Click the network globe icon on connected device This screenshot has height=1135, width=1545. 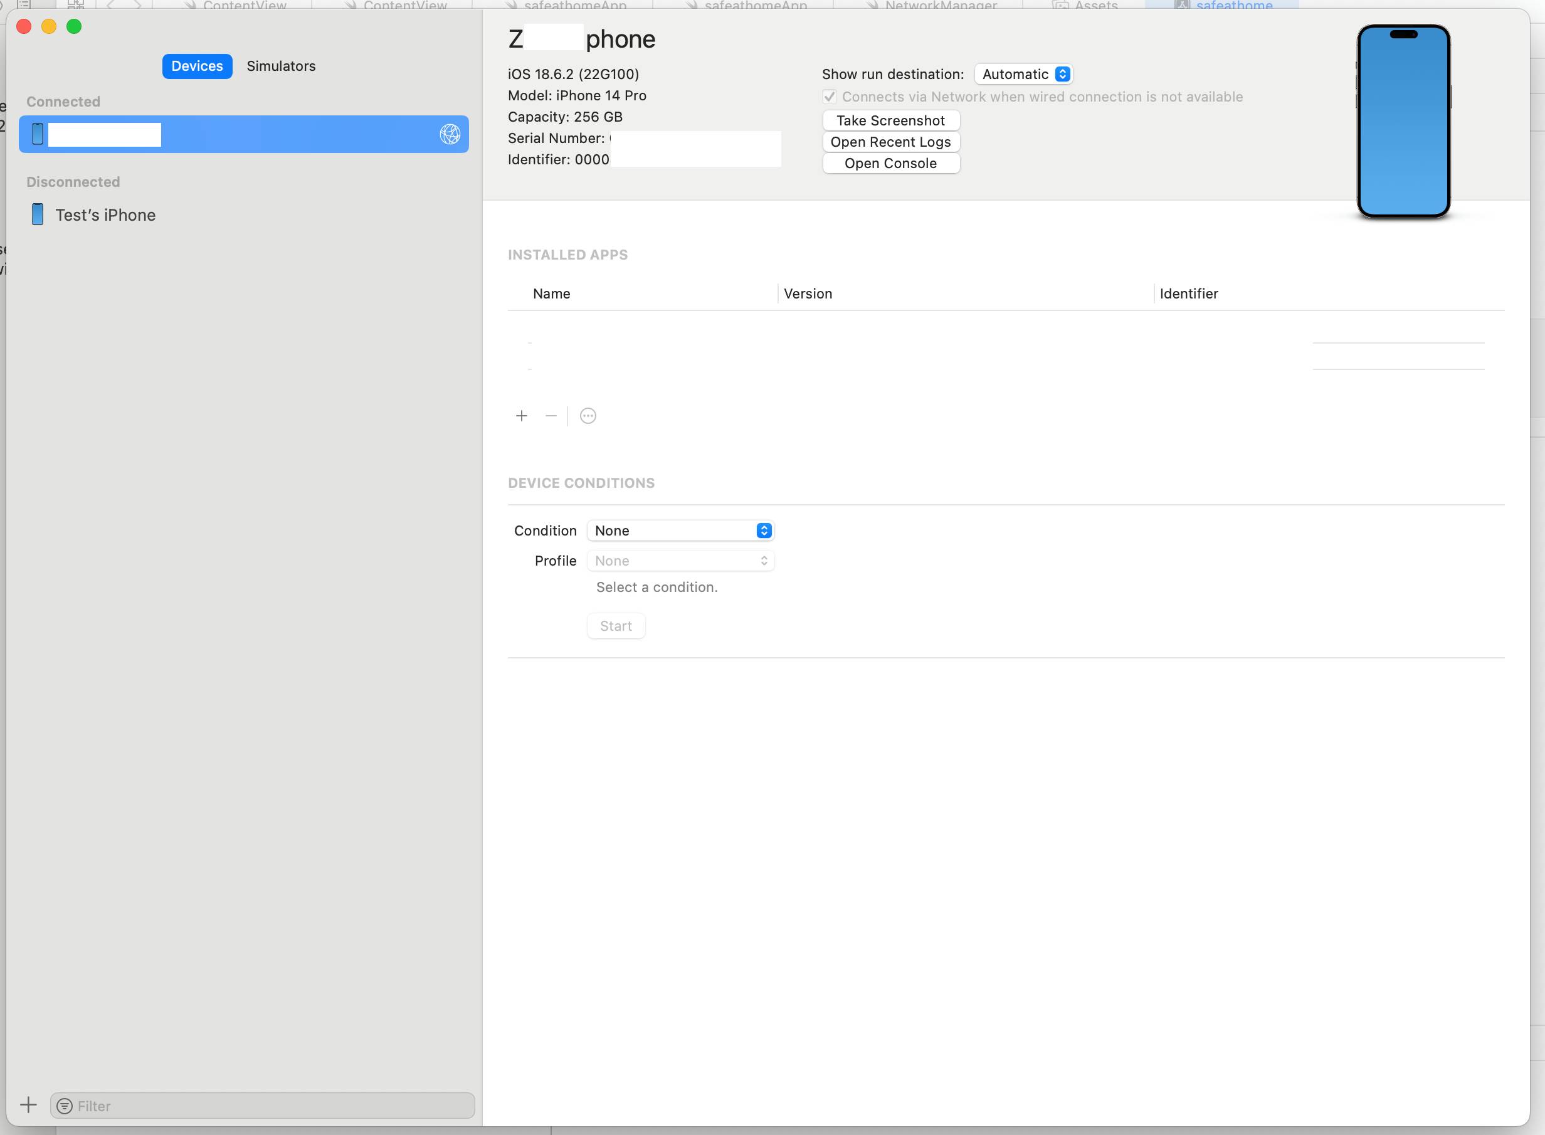tap(450, 134)
